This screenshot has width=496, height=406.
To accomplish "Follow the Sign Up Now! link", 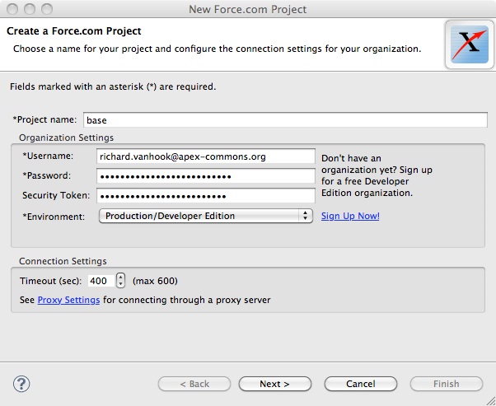I will 350,216.
